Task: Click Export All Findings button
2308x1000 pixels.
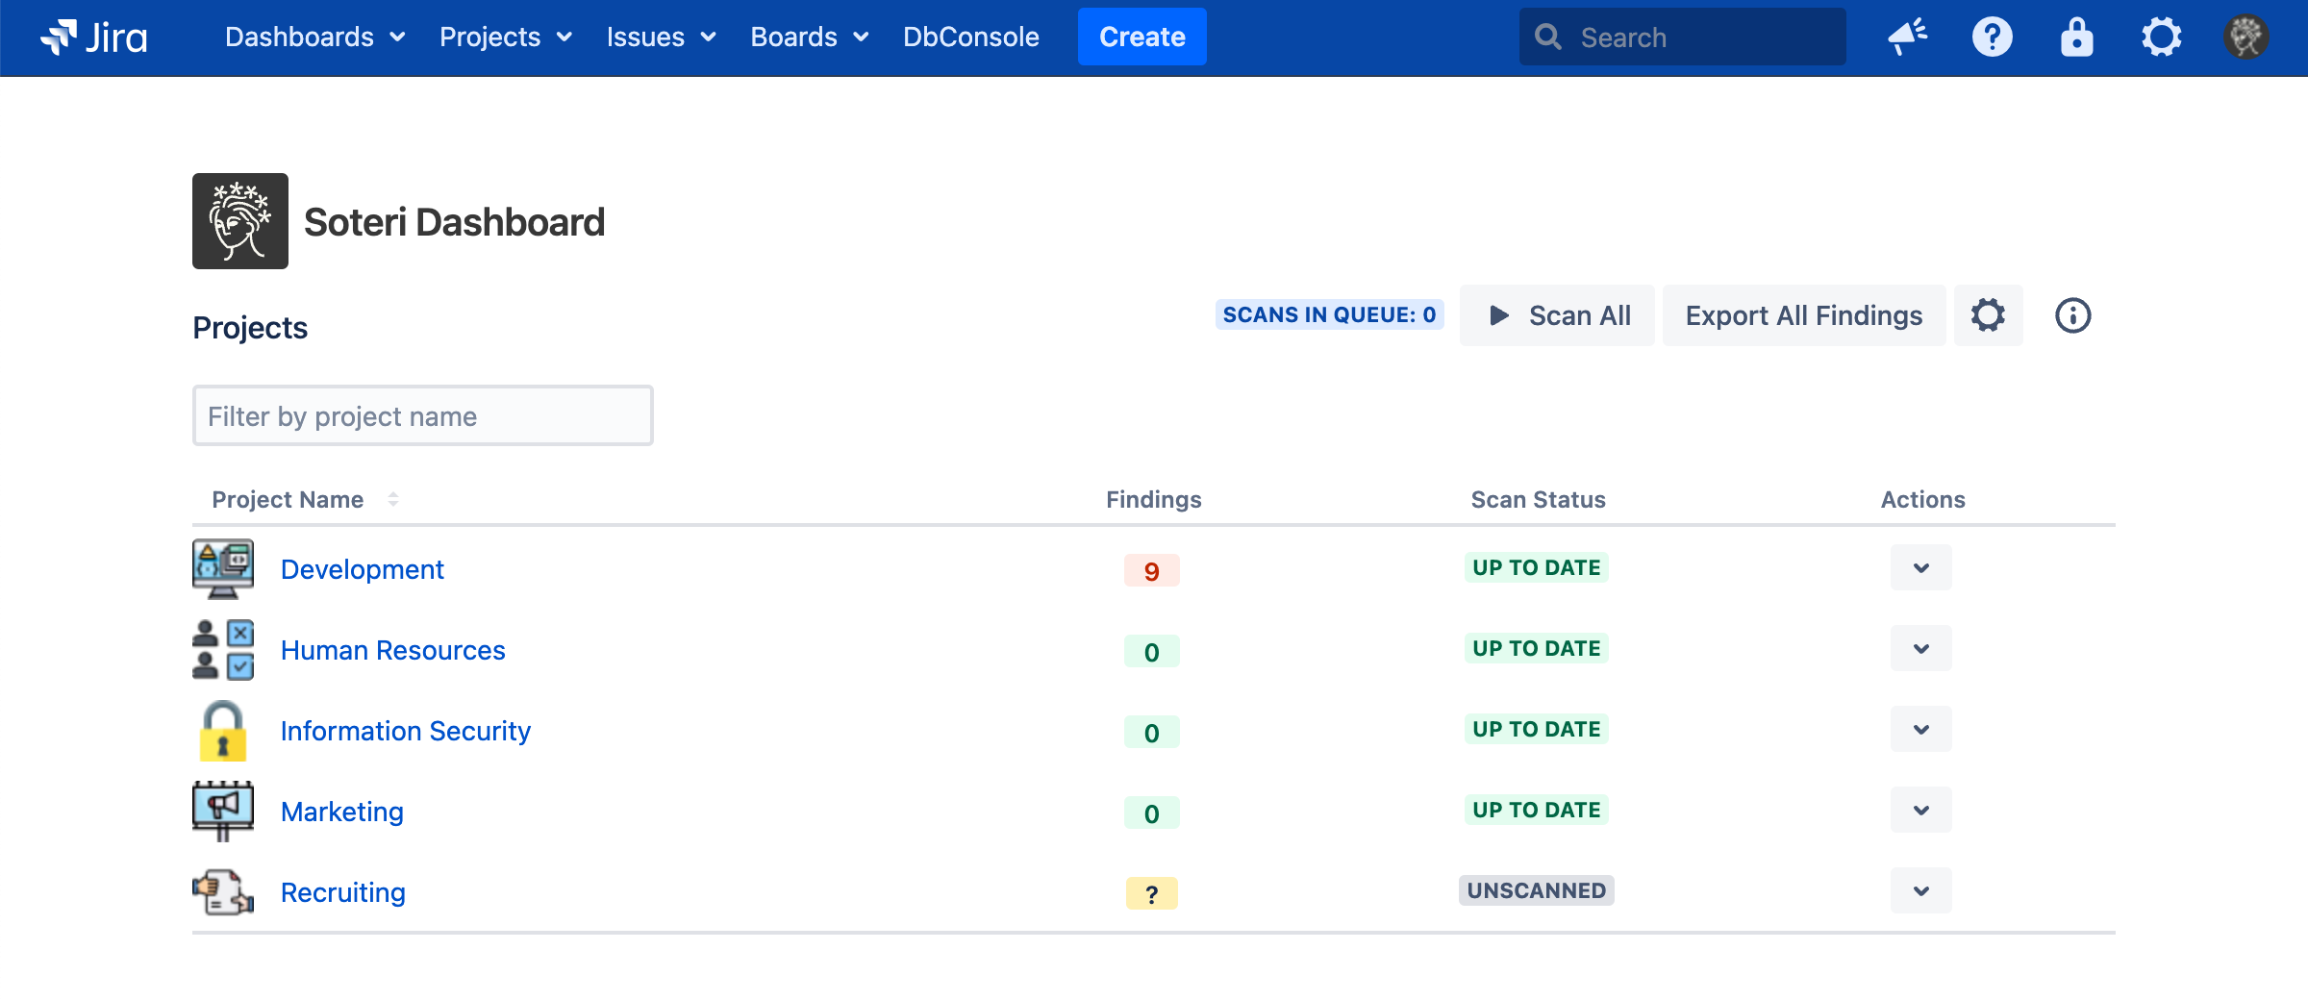Action: (1803, 315)
